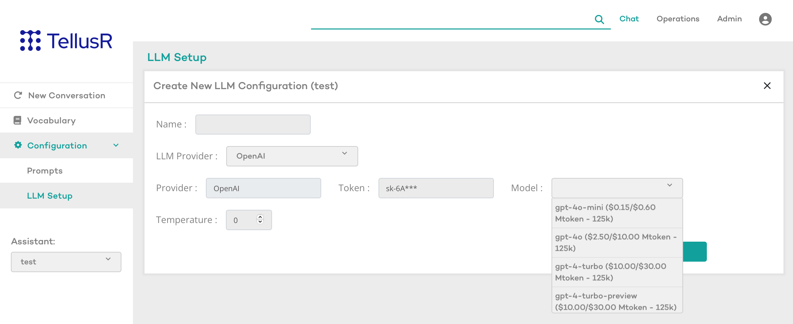Open the Assistant dropdown showing test
Image resolution: width=793 pixels, height=324 pixels.
[x=66, y=262]
